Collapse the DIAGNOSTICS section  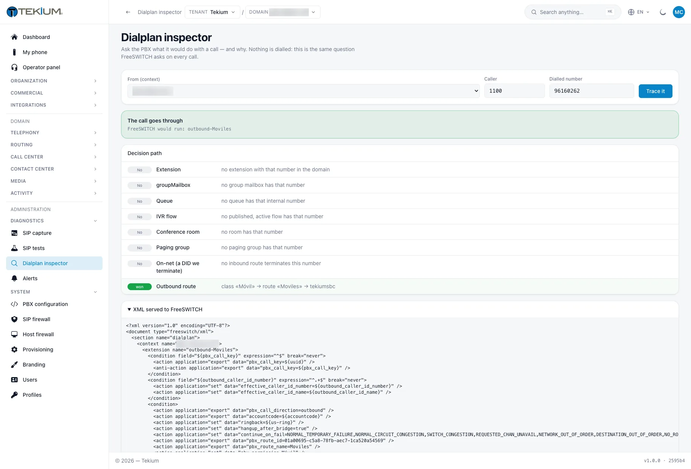(54, 221)
